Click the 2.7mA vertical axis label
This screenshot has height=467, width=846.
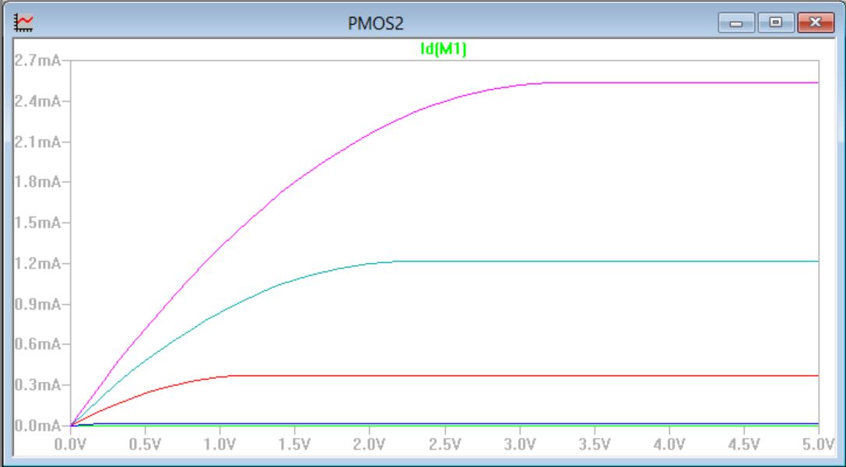38,60
